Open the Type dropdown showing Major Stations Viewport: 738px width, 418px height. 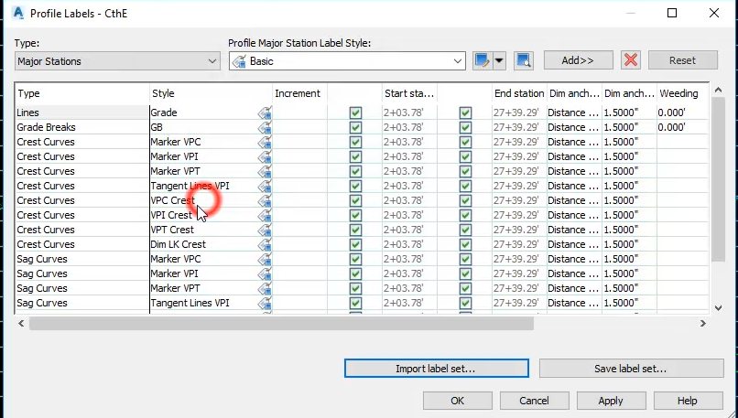point(117,61)
